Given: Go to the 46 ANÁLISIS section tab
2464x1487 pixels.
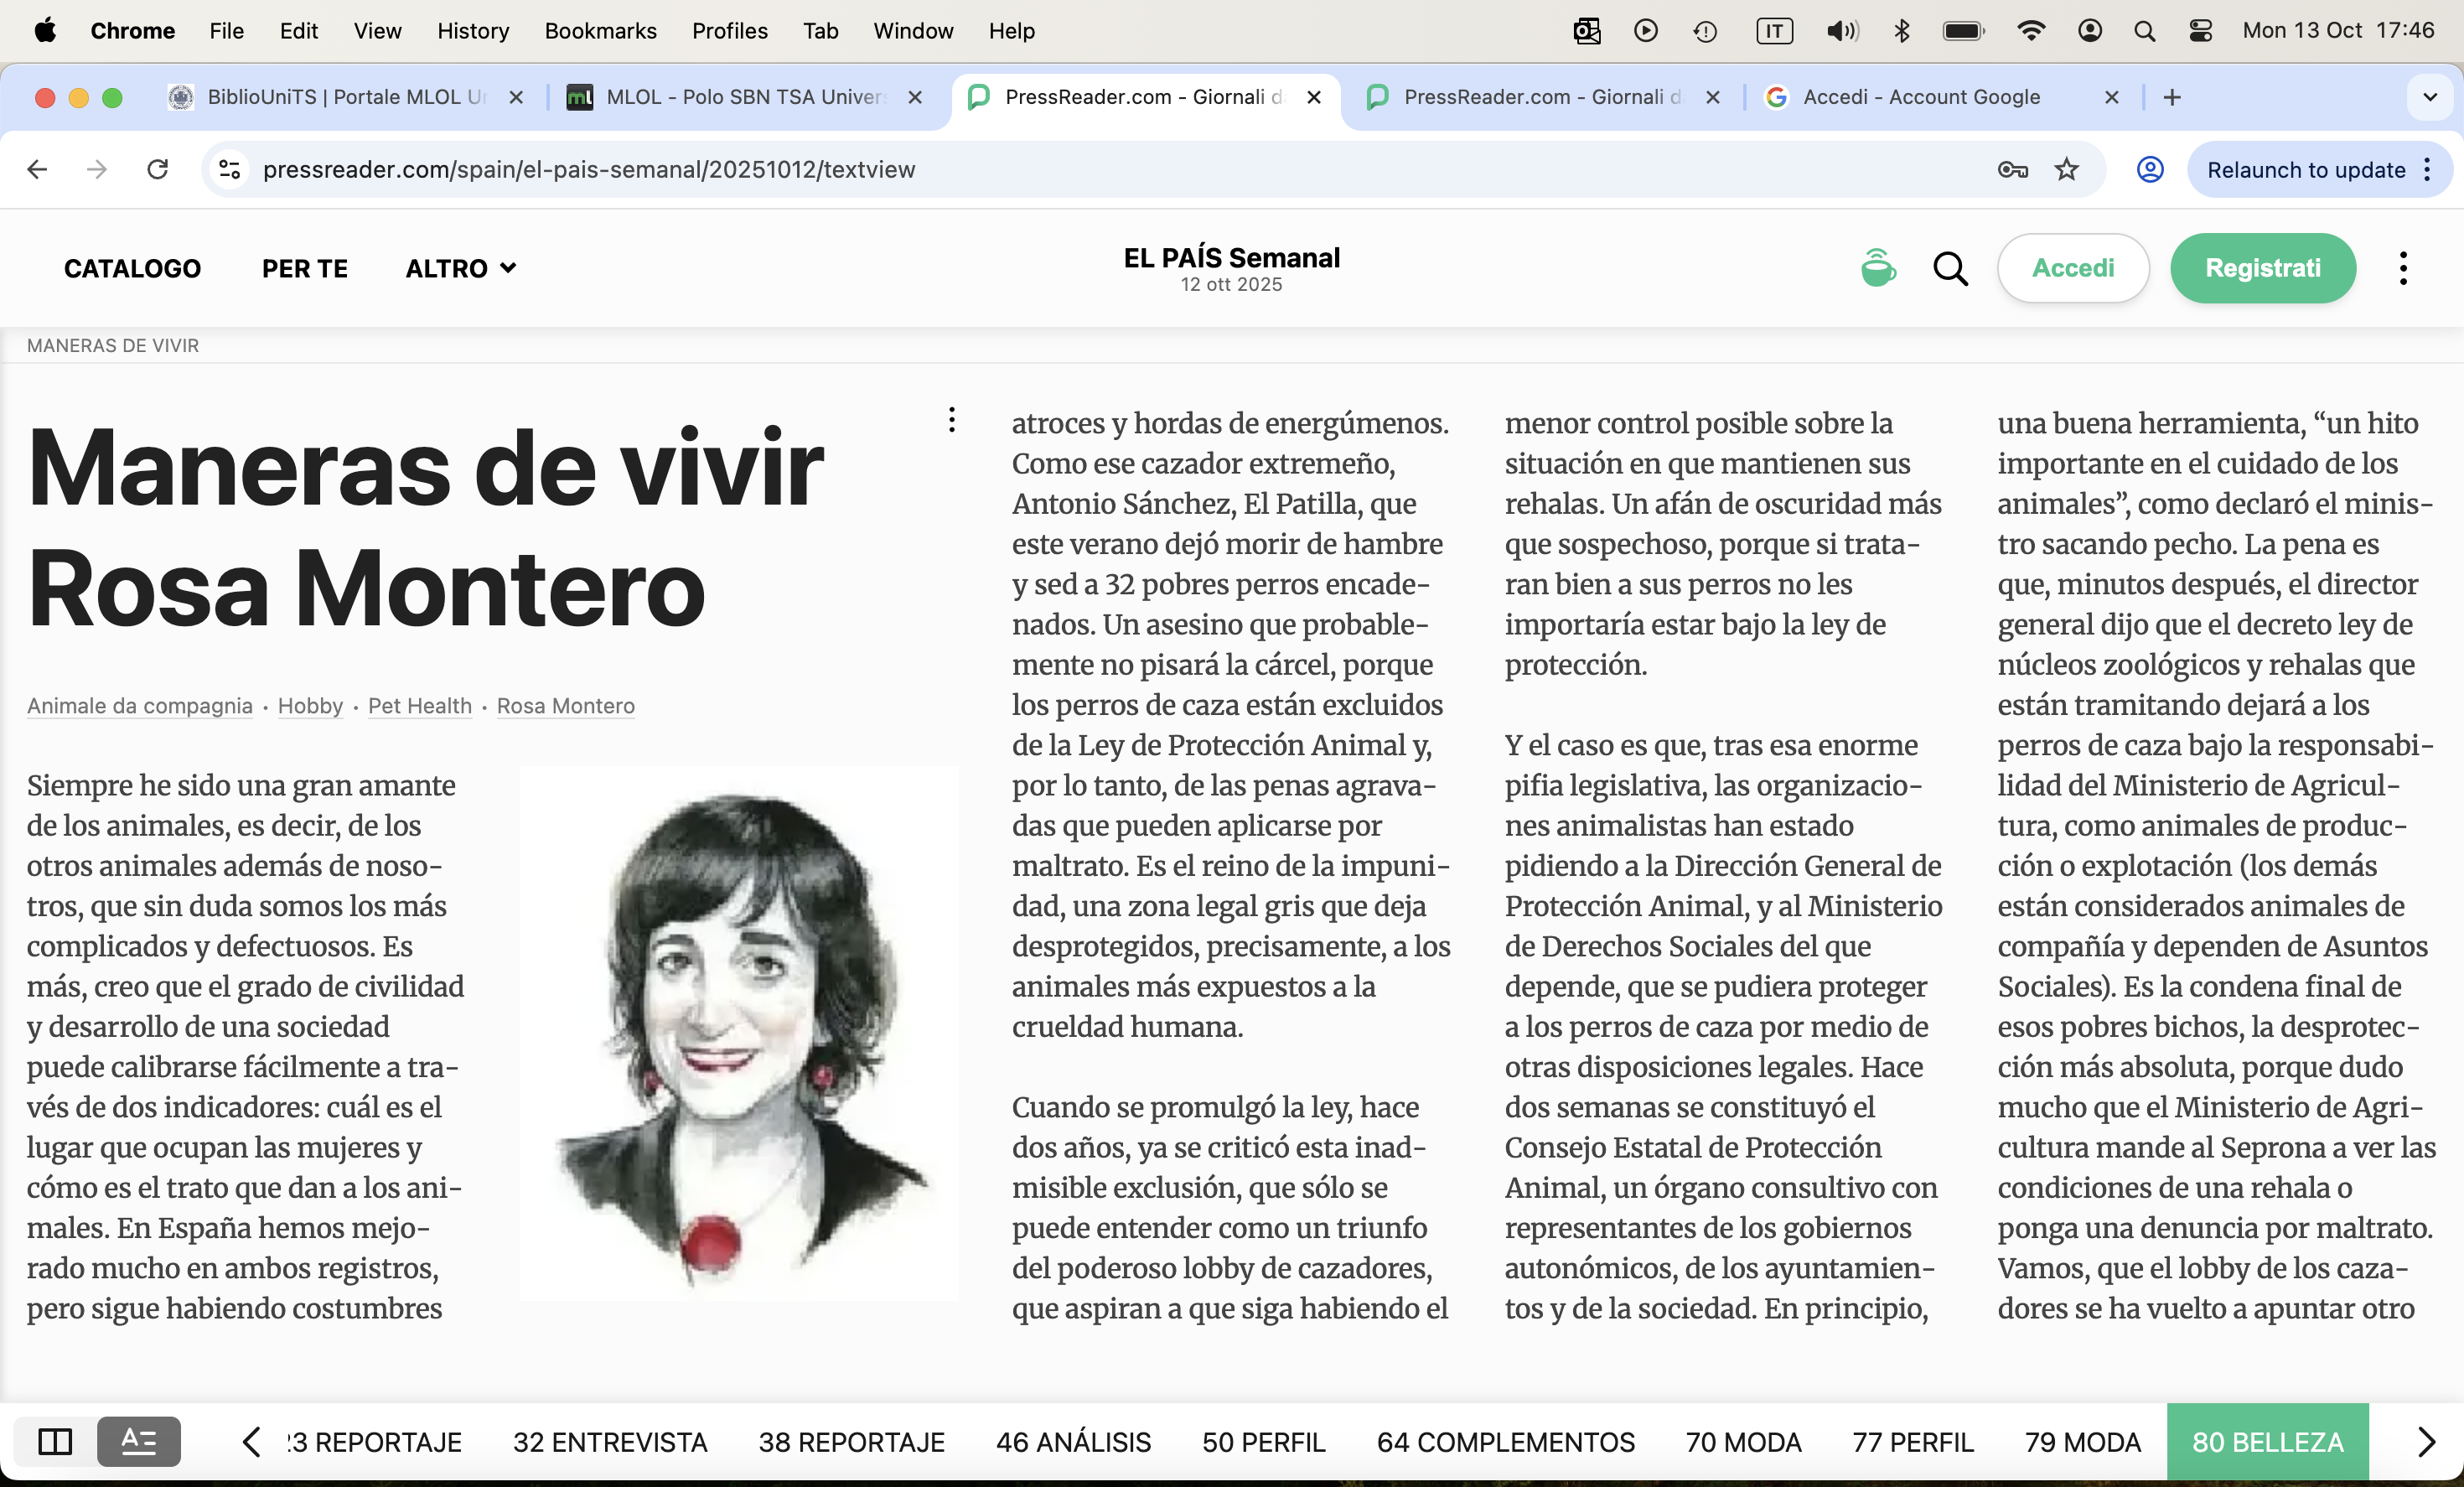Looking at the screenshot, I should 1072,1442.
